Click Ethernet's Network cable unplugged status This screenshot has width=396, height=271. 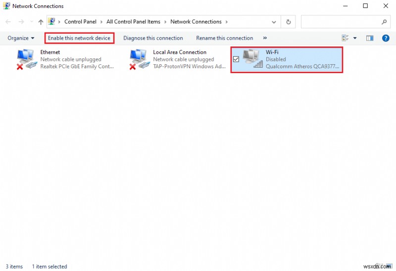point(71,59)
